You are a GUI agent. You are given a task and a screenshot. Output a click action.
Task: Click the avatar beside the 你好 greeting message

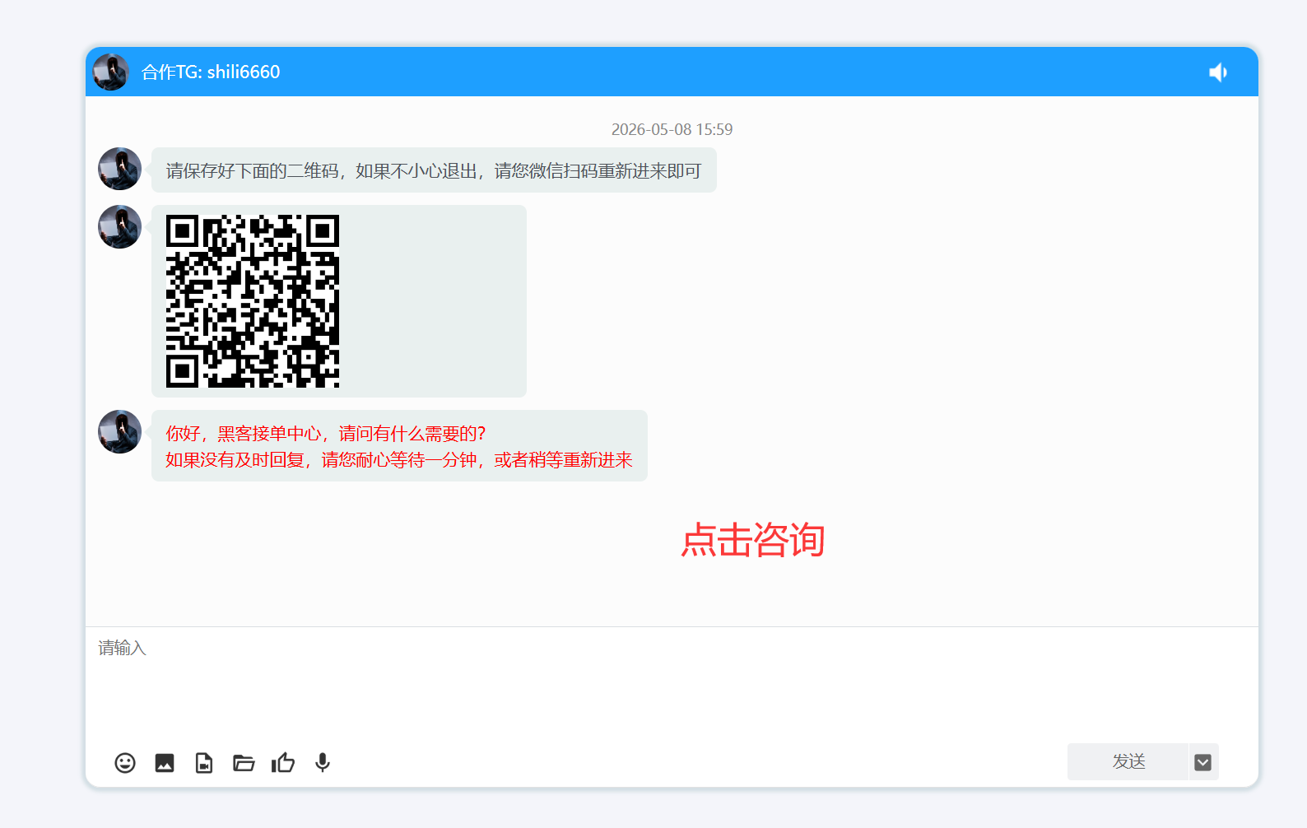coord(119,431)
